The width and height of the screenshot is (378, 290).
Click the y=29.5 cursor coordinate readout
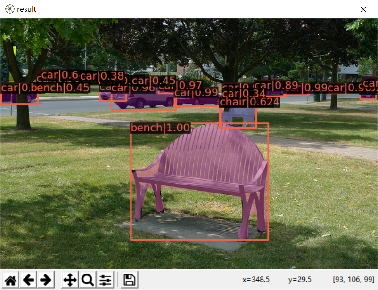point(300,279)
